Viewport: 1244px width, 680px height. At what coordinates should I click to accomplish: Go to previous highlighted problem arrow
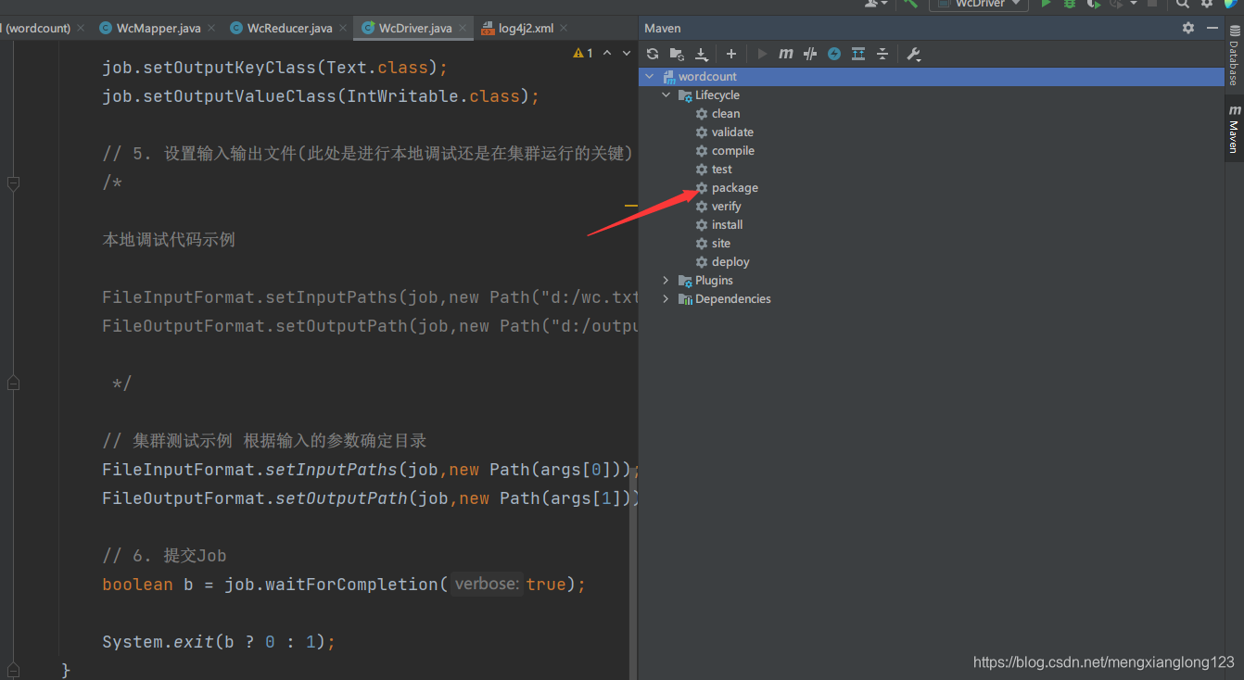click(607, 54)
